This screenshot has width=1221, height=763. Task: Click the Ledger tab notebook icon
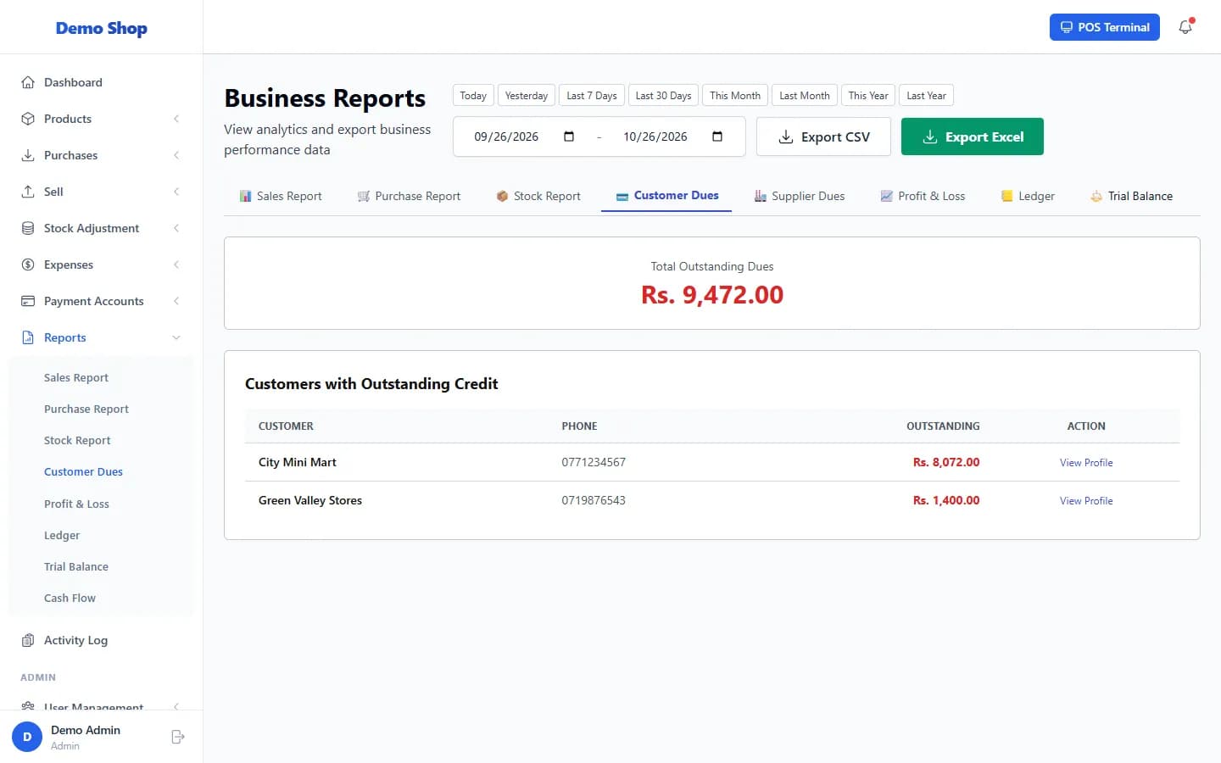click(1007, 196)
